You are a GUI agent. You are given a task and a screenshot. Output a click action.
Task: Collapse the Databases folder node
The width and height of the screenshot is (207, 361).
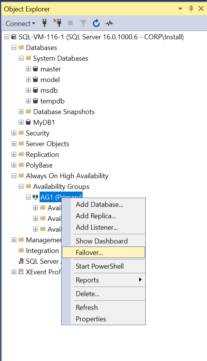14,48
